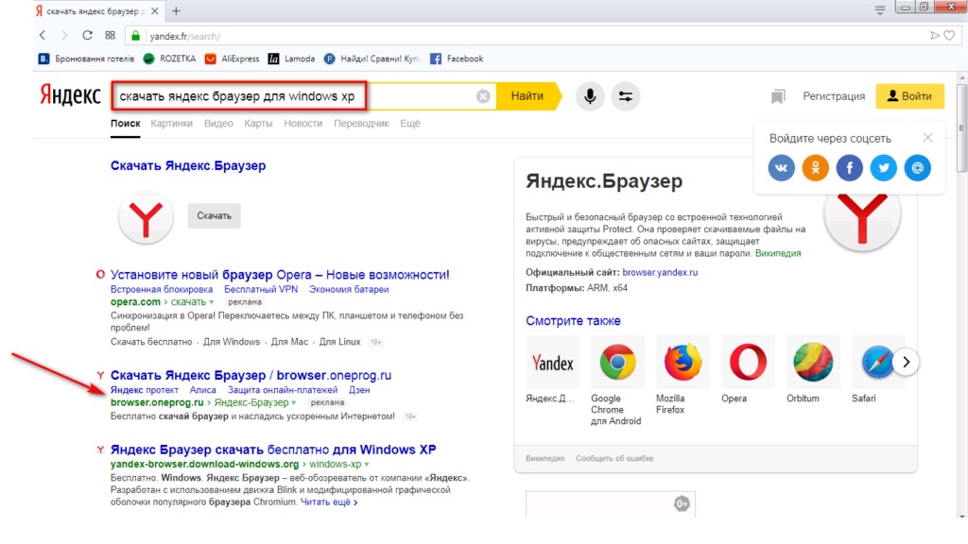Open the browser.yandex.ru official site link
Viewport: 968px width, 544px height.
(660, 272)
